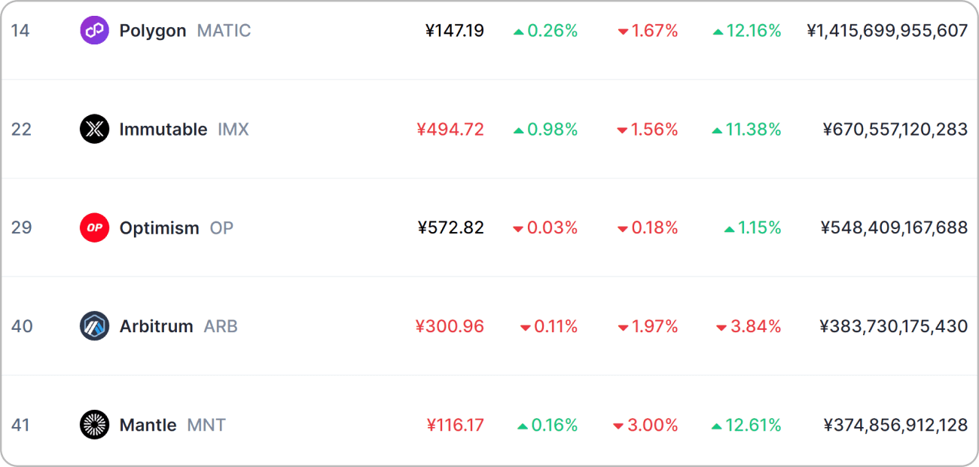
Task: Click Optimism market cap ¥548,409,167,688
Action: (x=895, y=228)
